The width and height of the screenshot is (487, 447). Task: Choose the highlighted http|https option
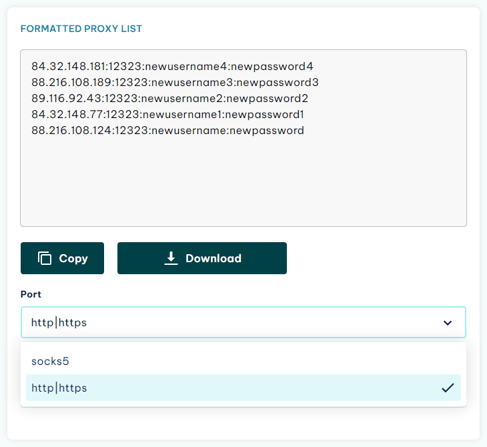coord(243,388)
